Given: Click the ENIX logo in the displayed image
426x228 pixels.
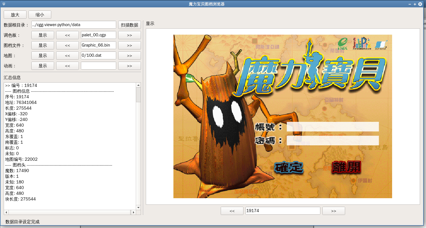Looking at the screenshot, I should pyautogui.click(x=343, y=44).
